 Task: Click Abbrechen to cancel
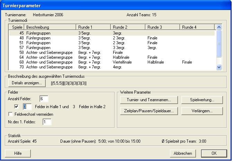click(x=183, y=153)
